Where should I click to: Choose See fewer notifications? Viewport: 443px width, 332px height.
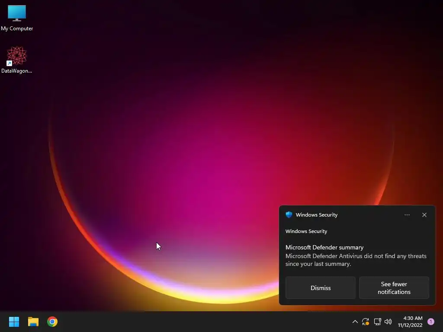pyautogui.click(x=394, y=287)
